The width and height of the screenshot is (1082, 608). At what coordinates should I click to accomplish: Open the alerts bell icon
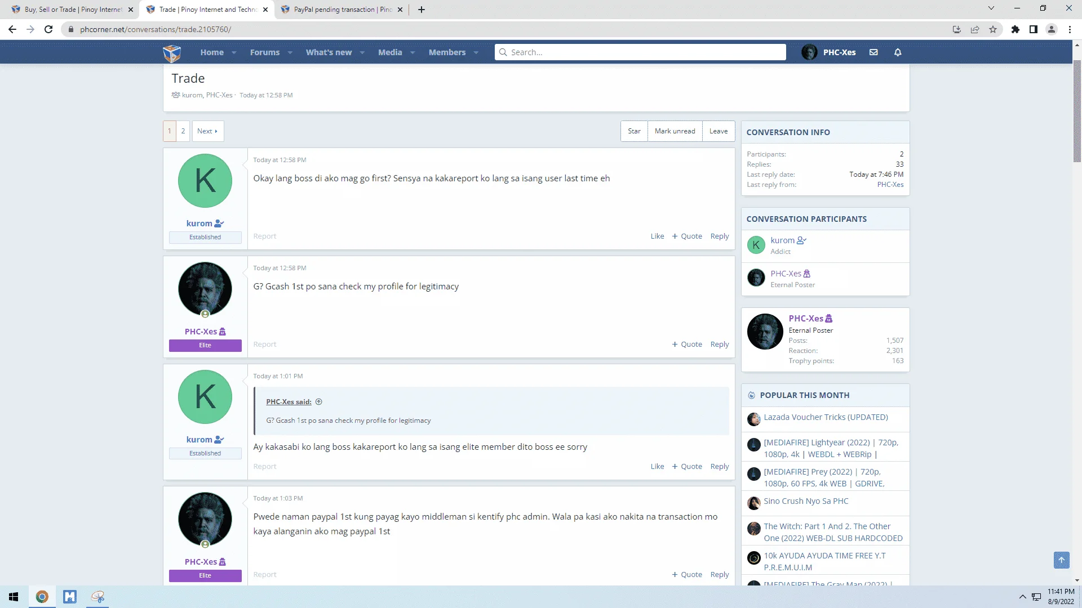click(x=898, y=52)
